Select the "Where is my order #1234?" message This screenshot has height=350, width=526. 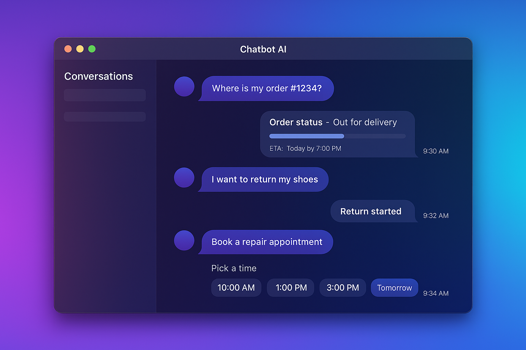[x=267, y=89]
